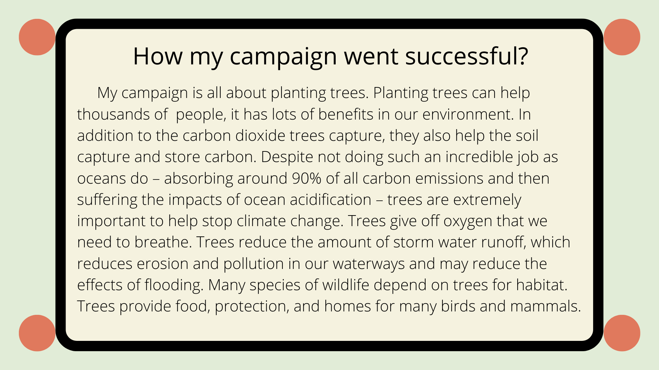Click the text 'capture and store carbon'
The width and height of the screenshot is (659, 370).
tap(166, 157)
